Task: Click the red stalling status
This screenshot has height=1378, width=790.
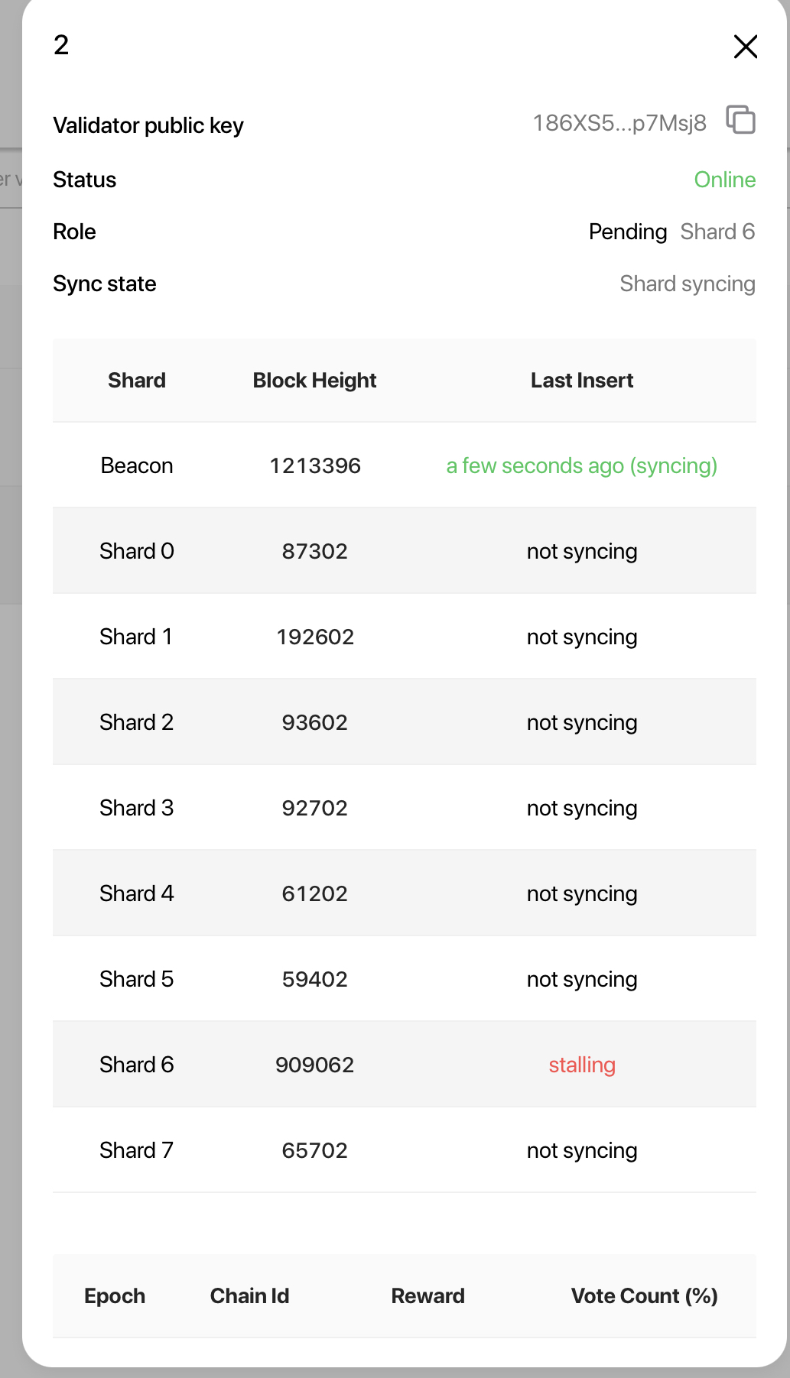Action: click(x=582, y=1065)
